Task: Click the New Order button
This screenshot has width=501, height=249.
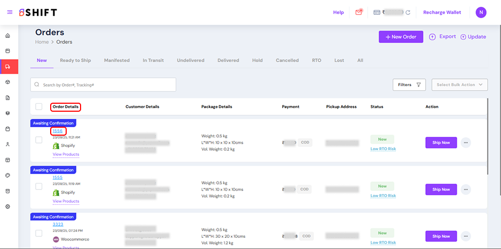Action: pos(401,37)
